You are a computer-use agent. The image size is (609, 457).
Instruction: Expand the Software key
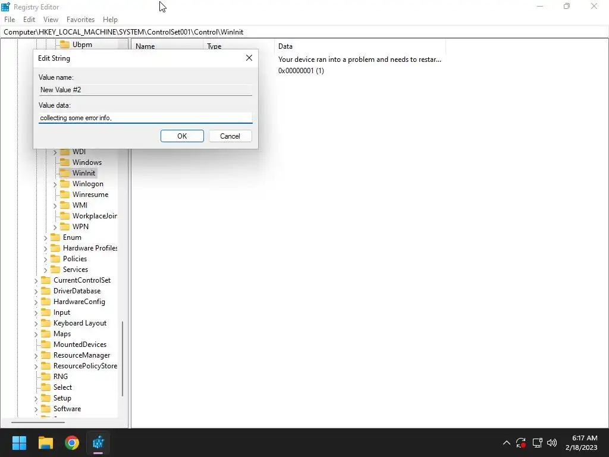[x=36, y=409]
